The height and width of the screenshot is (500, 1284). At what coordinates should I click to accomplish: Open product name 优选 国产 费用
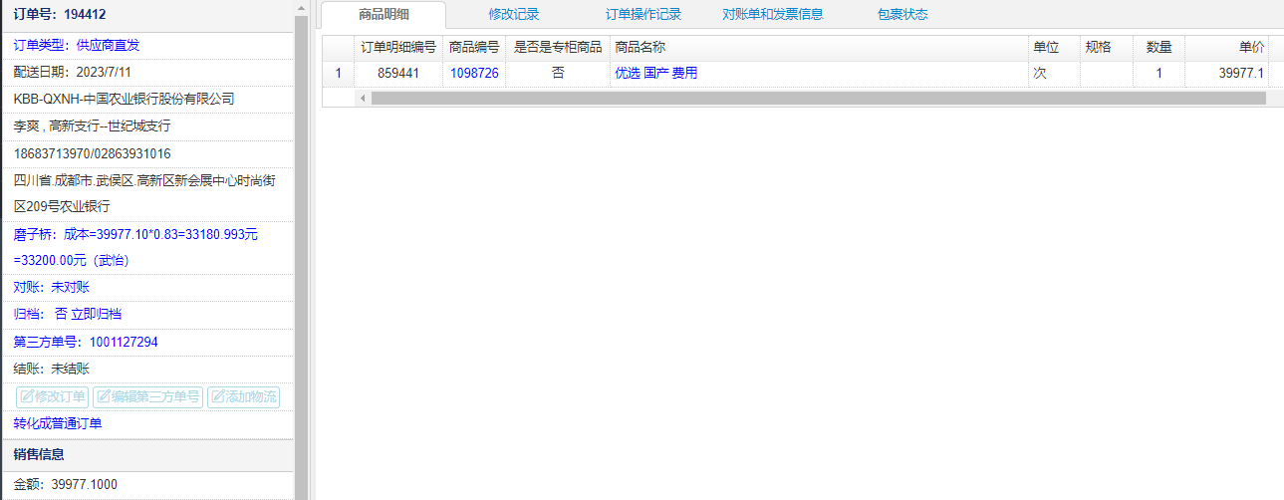pos(656,73)
